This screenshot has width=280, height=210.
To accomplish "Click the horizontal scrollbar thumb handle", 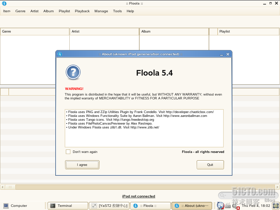I will [x=10, y=187].
